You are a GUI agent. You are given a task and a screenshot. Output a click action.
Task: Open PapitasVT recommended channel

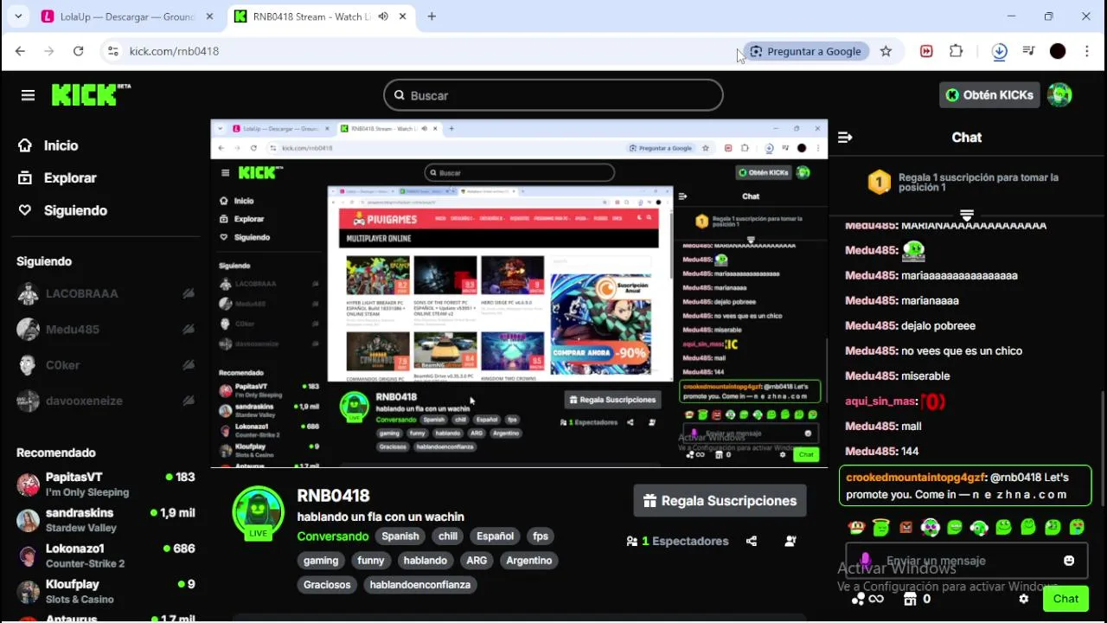pos(106,485)
